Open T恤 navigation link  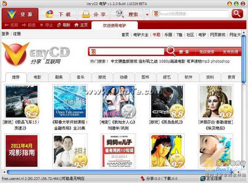(x=179, y=35)
